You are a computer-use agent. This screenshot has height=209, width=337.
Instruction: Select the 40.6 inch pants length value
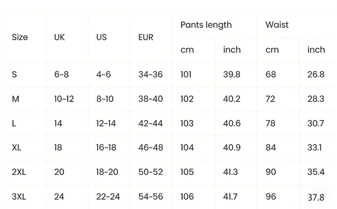[232, 123]
